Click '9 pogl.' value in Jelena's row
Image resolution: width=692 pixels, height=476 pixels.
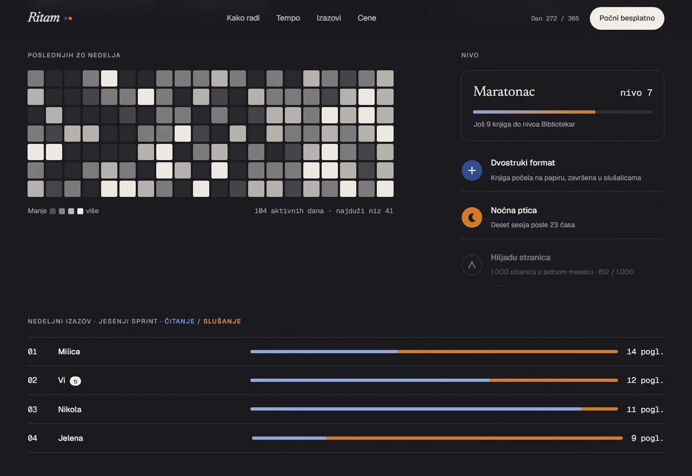click(x=647, y=438)
